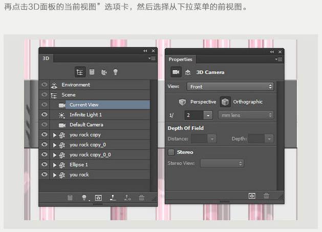The width and height of the screenshot is (322, 232).
Task: Open the 3D panel tab
Action: click(45, 59)
